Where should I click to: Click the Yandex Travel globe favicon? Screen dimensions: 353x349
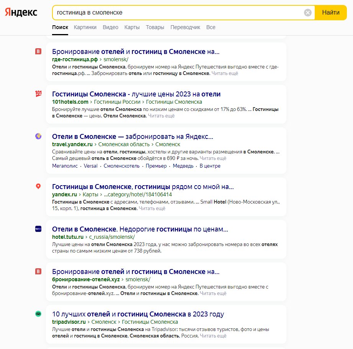click(38, 136)
